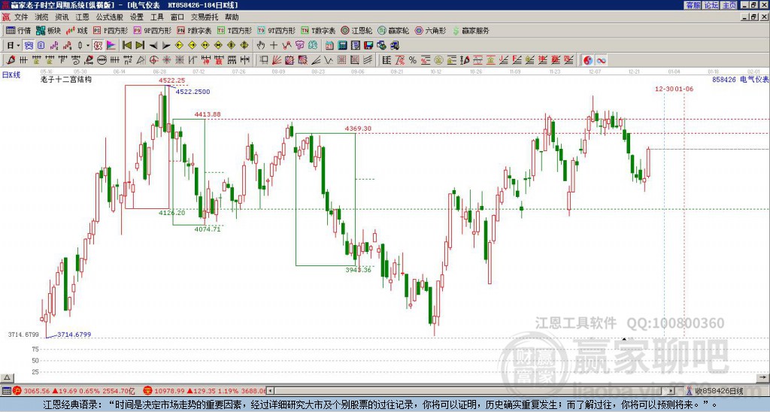Viewport: 770px width, 412px height.
Task: Select the zigzag wave line tool
Action: (328, 60)
